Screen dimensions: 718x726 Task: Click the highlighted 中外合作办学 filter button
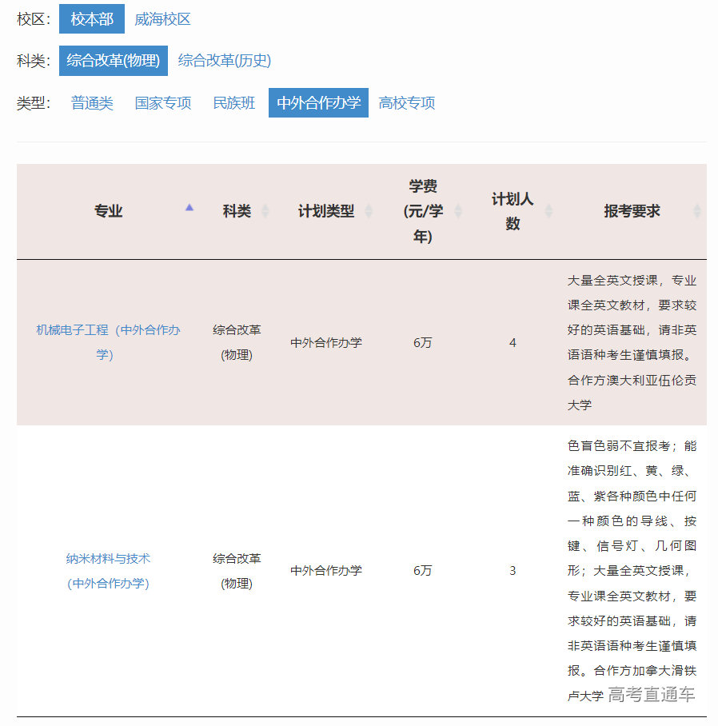[318, 102]
